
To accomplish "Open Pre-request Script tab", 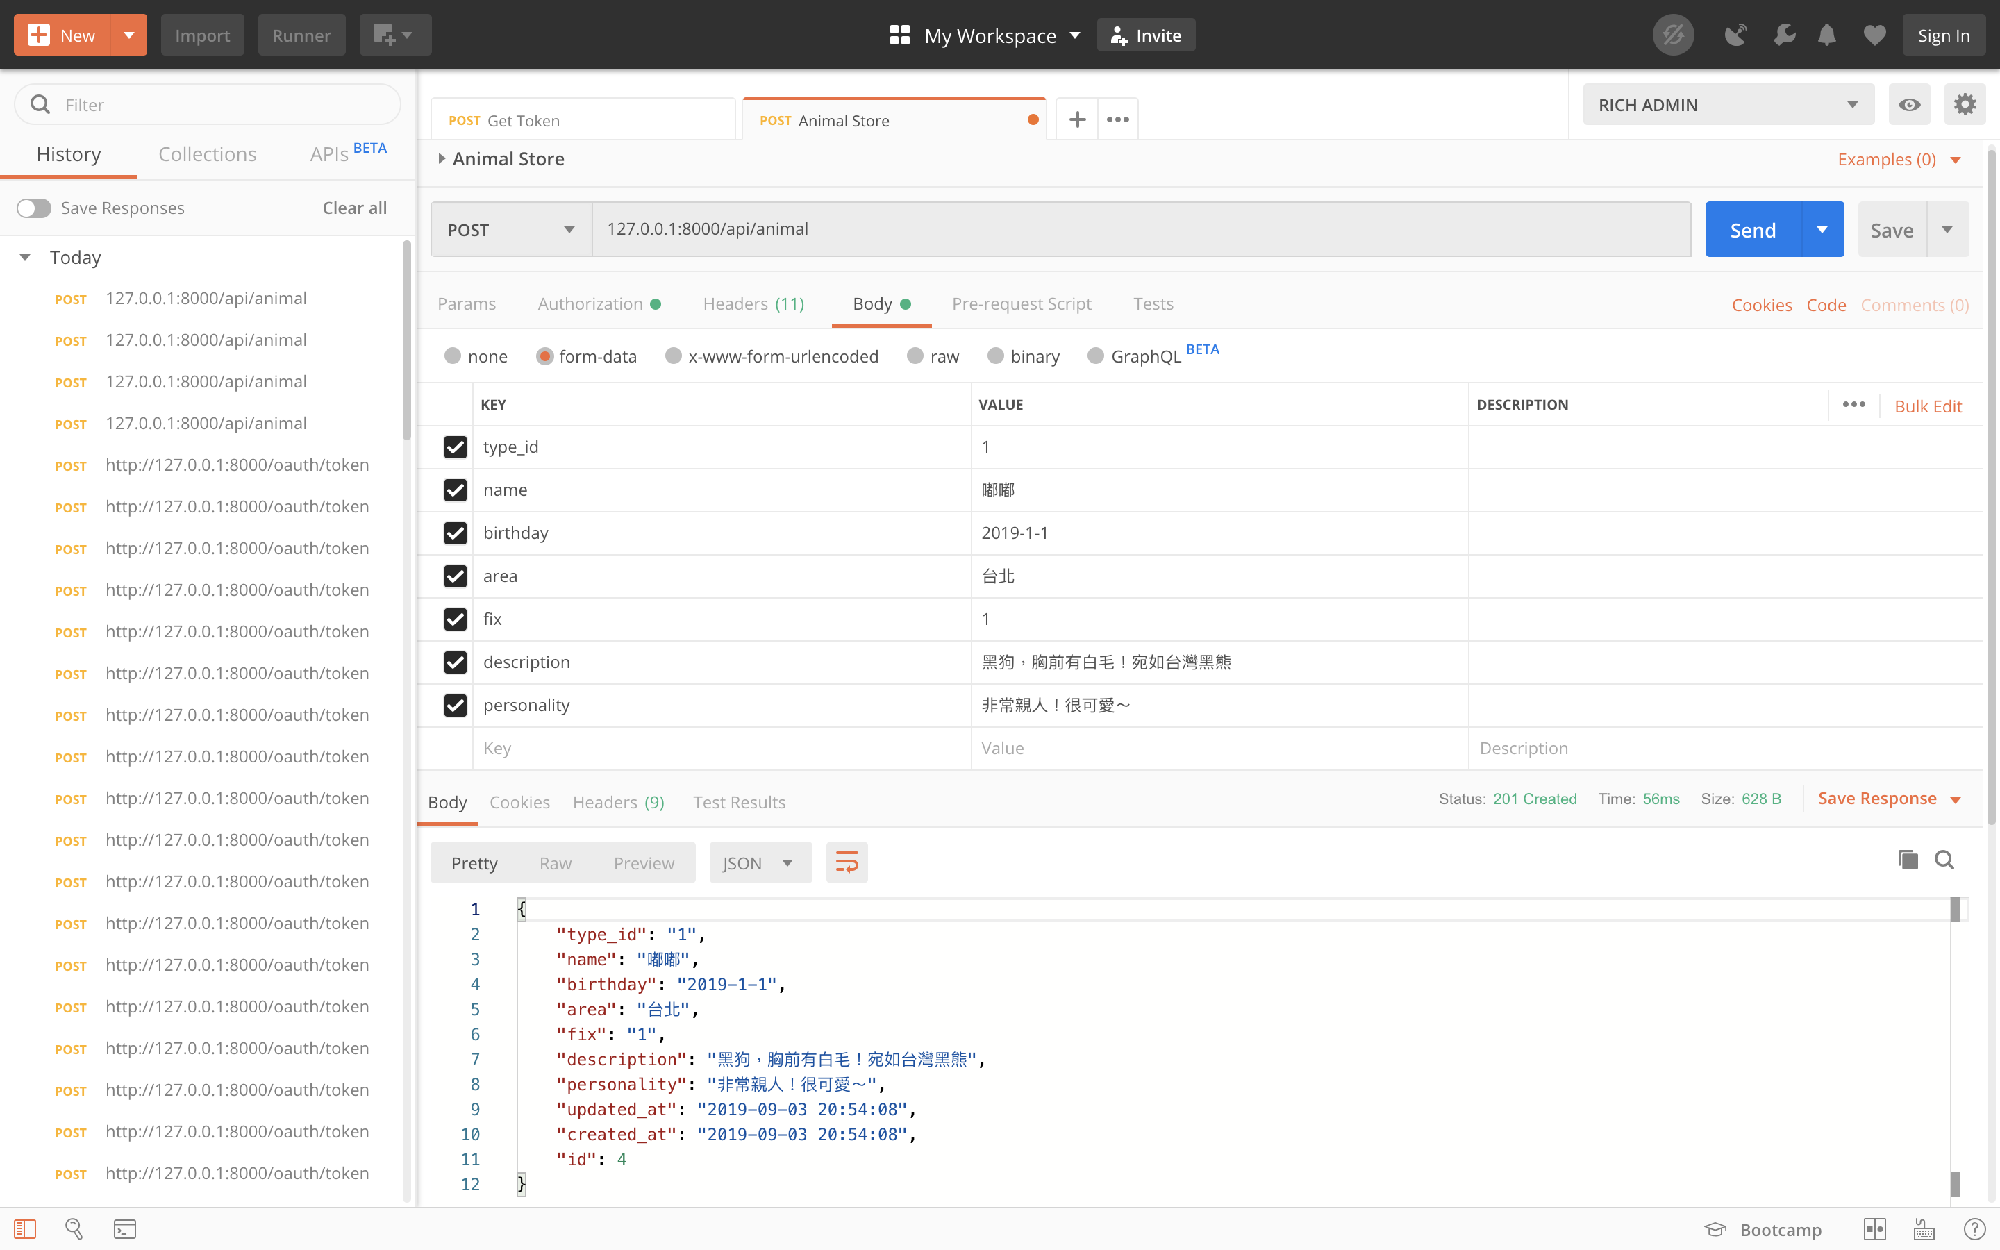I will [1022, 303].
